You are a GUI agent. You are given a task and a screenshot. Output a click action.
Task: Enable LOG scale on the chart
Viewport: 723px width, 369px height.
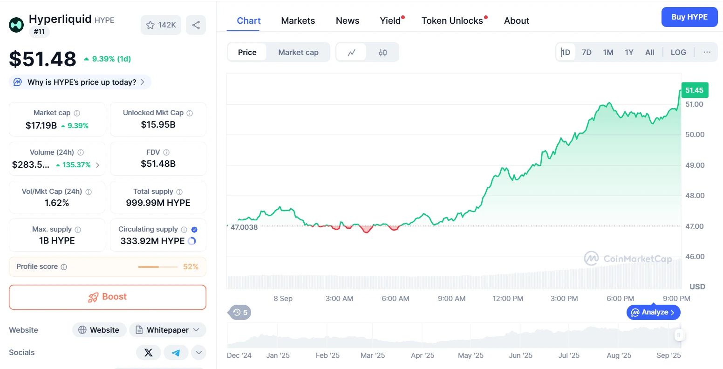(678, 52)
